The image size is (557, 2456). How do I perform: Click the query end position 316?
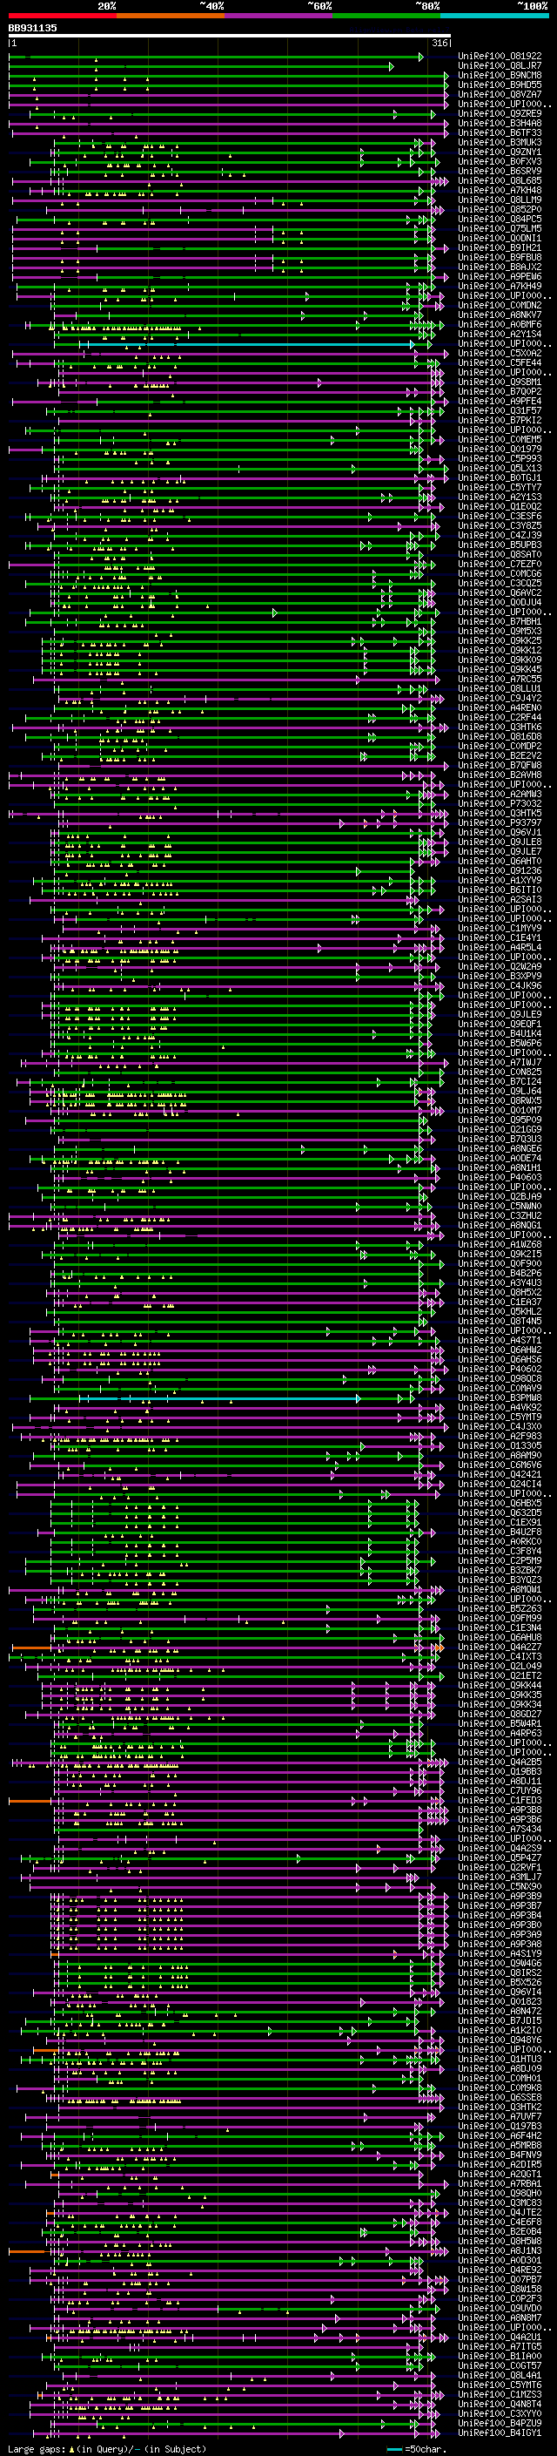pyautogui.click(x=439, y=43)
